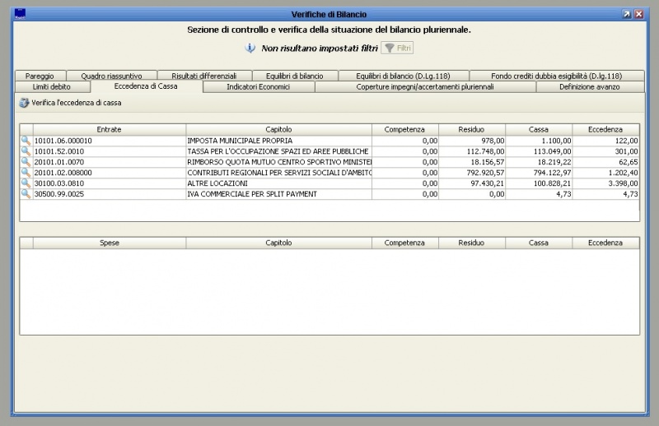Screen dimensions: 659x426
Task: Switch to the Pareggio tab
Action: tap(40, 76)
